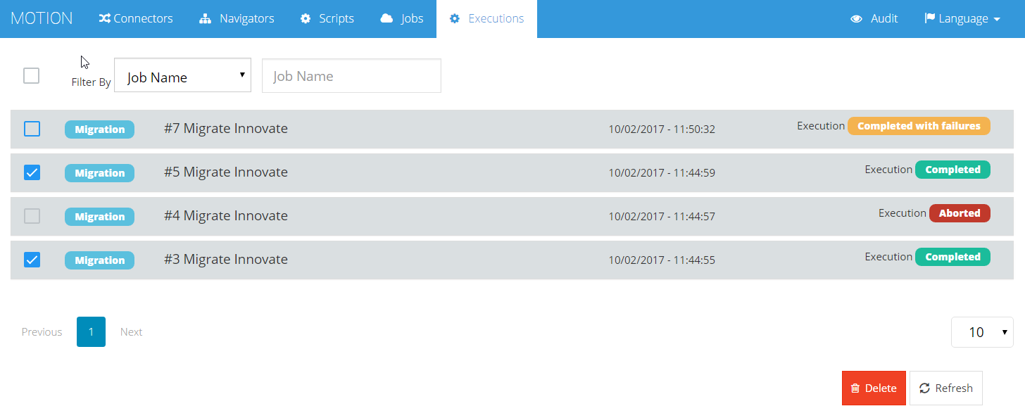Click the Connectors shuffle icon
Screen dimensions: 1025x418
pyautogui.click(x=104, y=19)
